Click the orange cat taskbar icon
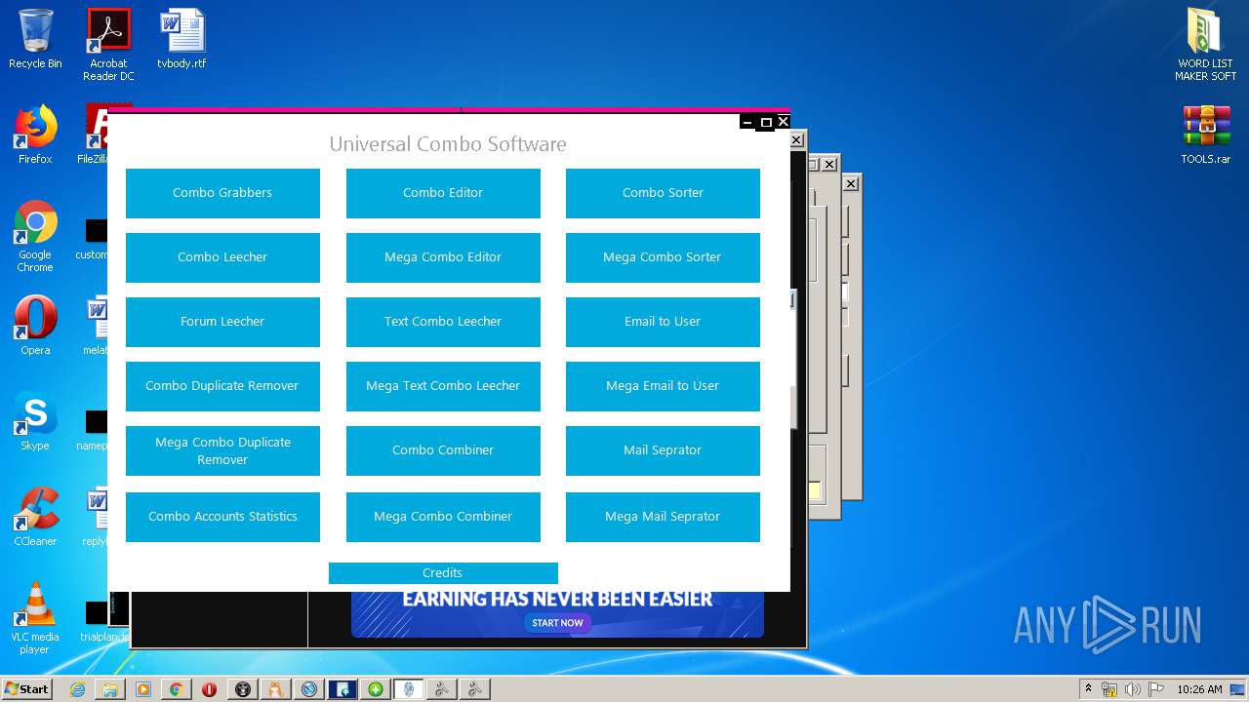The image size is (1249, 702). 276,689
